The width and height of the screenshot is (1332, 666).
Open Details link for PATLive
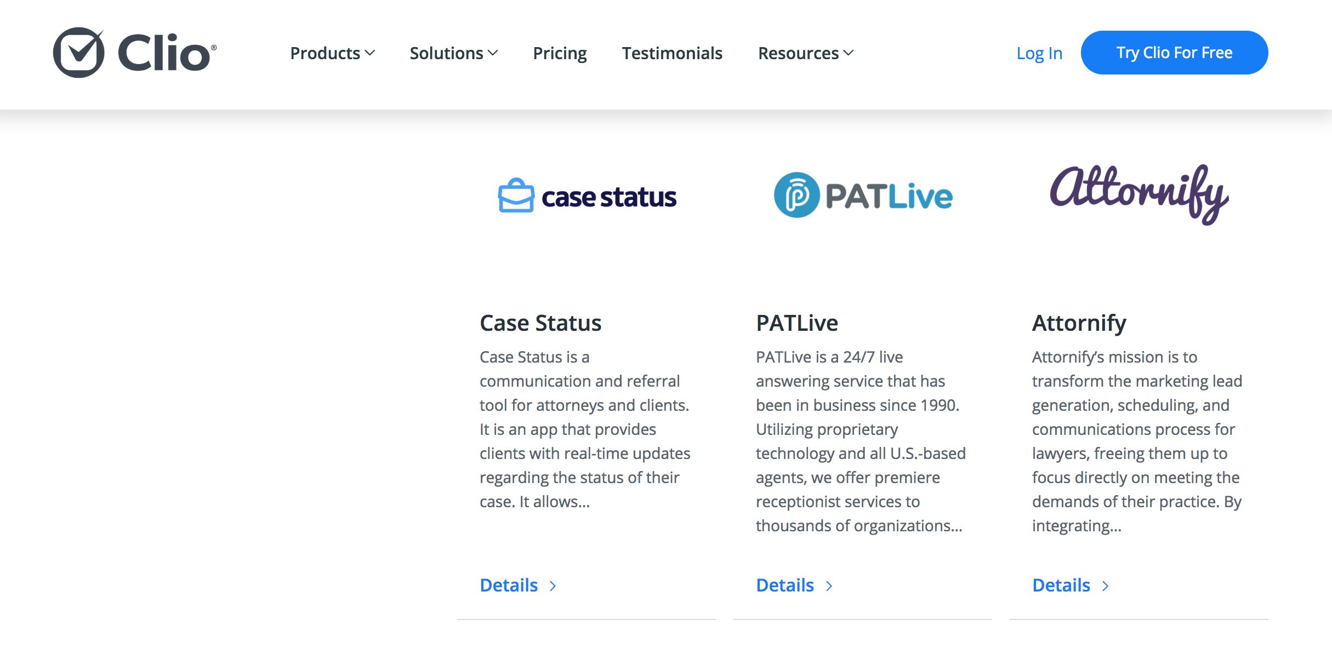click(795, 585)
